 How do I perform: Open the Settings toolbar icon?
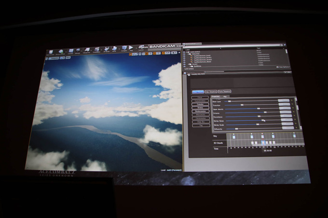(78, 50)
